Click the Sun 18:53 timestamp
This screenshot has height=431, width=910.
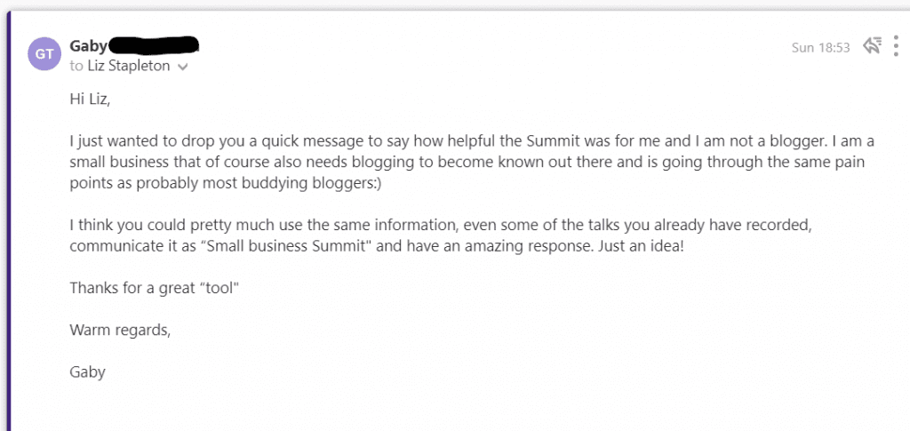point(821,48)
